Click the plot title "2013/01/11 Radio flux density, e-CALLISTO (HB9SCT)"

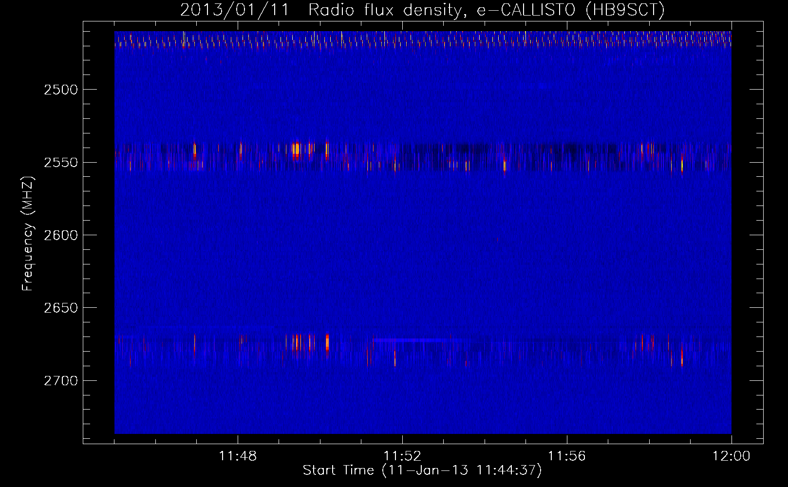click(x=422, y=10)
